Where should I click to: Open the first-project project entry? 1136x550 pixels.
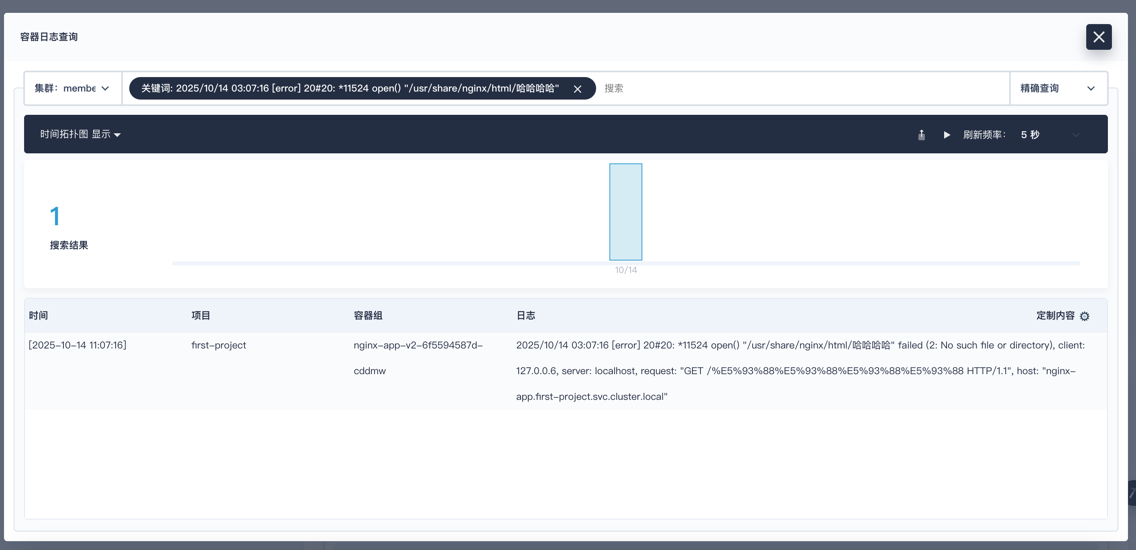tap(218, 345)
